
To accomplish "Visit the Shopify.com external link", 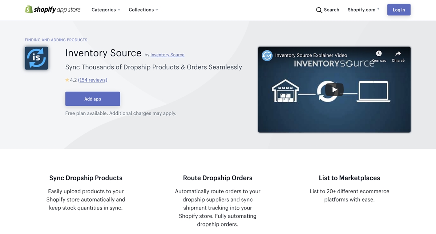I will click(363, 10).
